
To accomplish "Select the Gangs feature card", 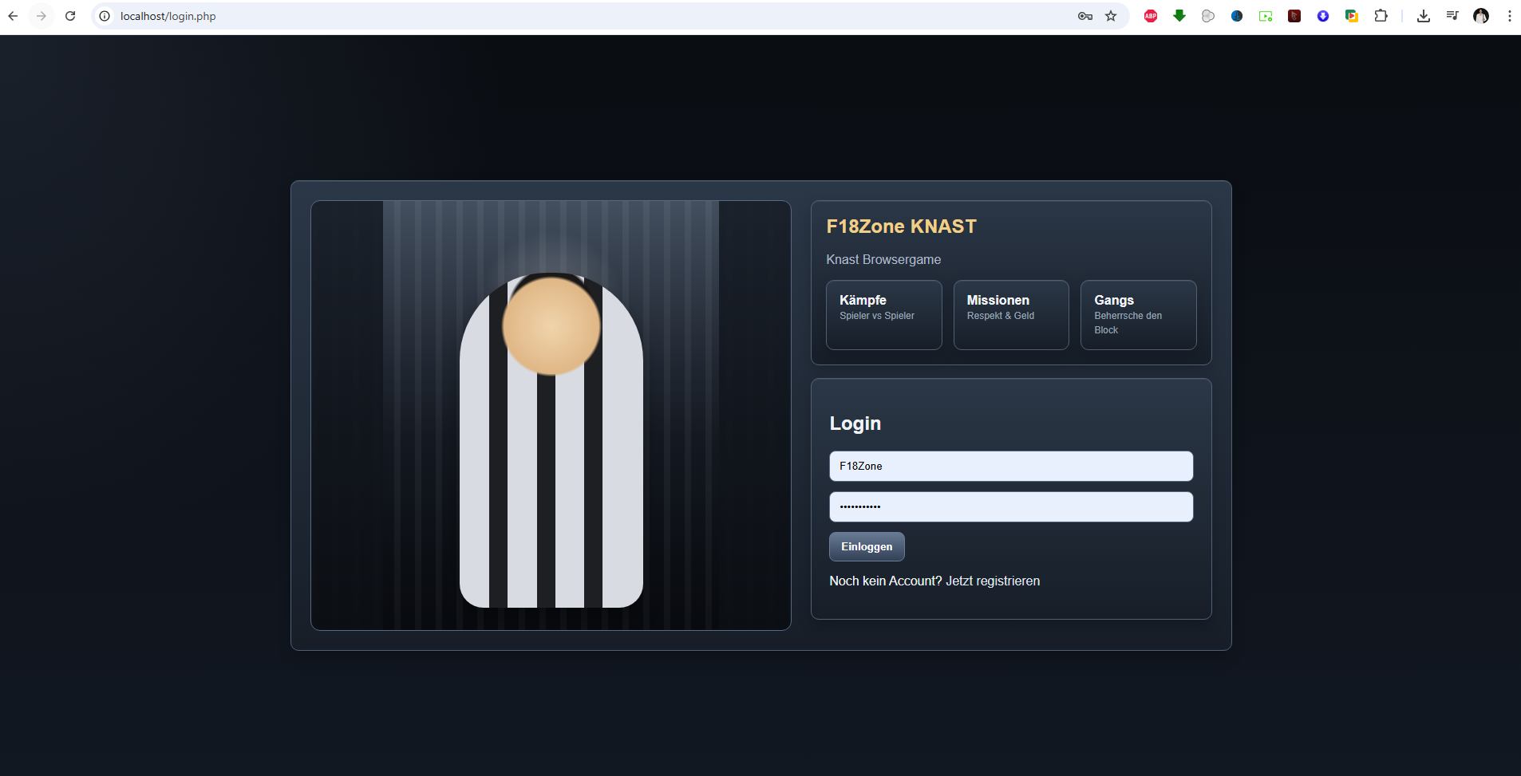I will click(x=1138, y=315).
